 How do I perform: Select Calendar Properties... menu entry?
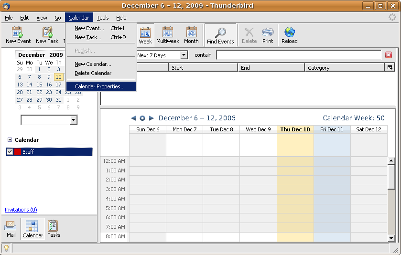pyautogui.click(x=101, y=86)
